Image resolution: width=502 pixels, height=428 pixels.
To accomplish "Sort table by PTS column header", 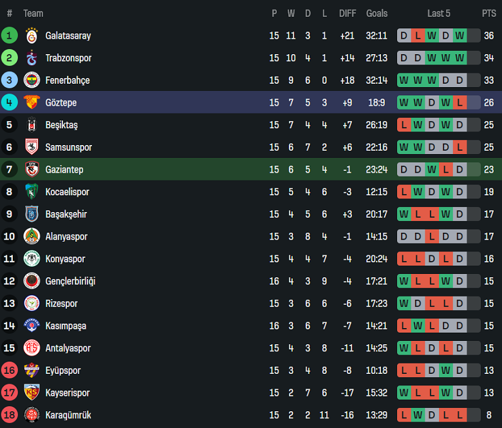I will [488, 13].
